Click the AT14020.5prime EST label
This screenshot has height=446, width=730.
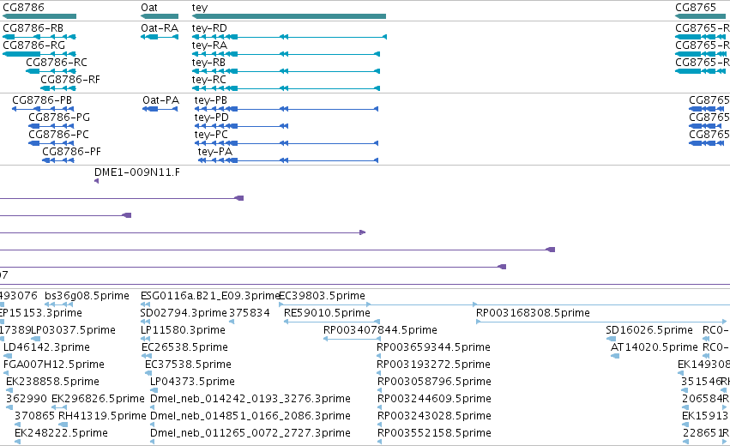coord(655,347)
